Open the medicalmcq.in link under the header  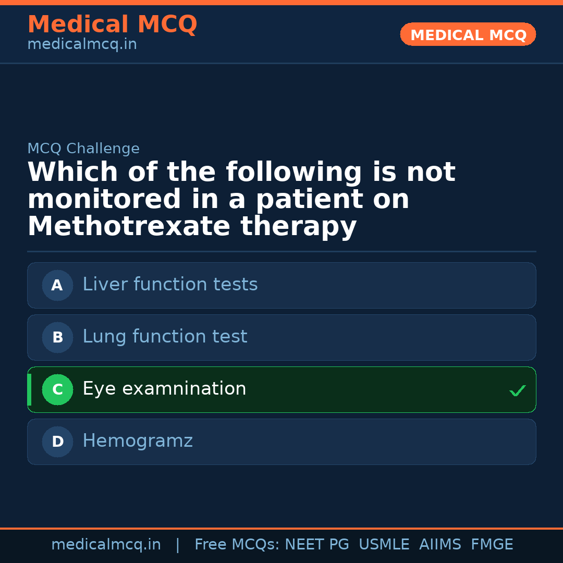coord(82,44)
